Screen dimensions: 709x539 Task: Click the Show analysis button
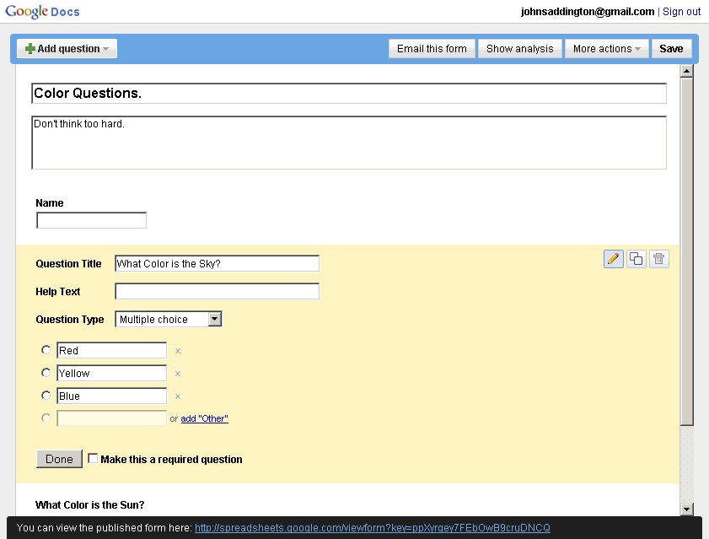(520, 48)
